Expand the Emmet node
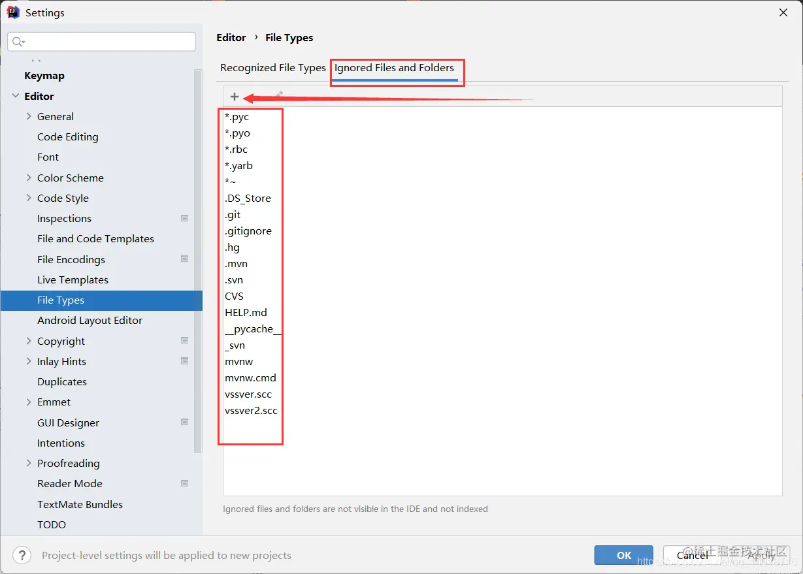Screen dimensions: 803x574 pyautogui.click(x=29, y=402)
